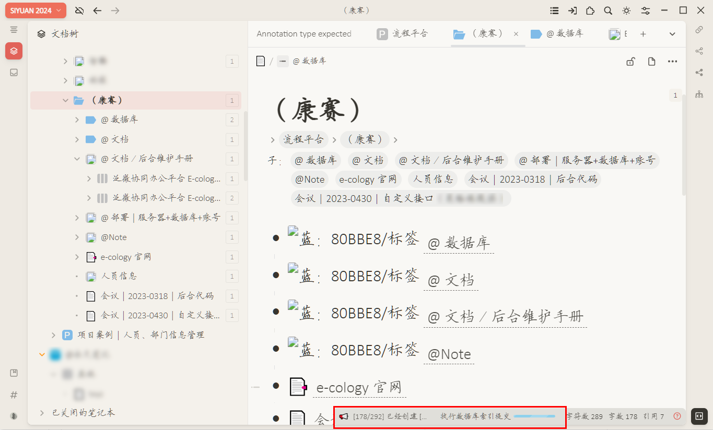Expand the @ 文档 tree item
The image size is (713, 430).
(77, 139)
